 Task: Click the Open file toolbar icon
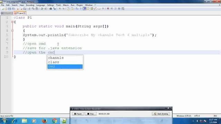6,9
